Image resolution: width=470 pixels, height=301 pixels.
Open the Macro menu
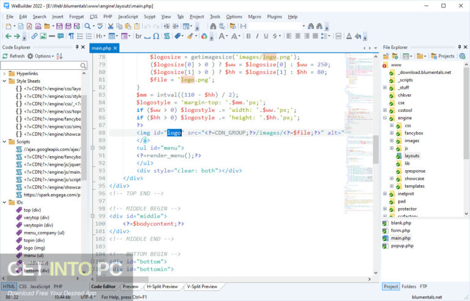point(255,17)
